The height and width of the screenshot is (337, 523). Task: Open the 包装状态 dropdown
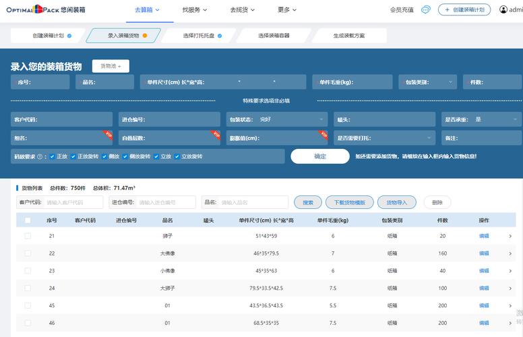click(277, 119)
